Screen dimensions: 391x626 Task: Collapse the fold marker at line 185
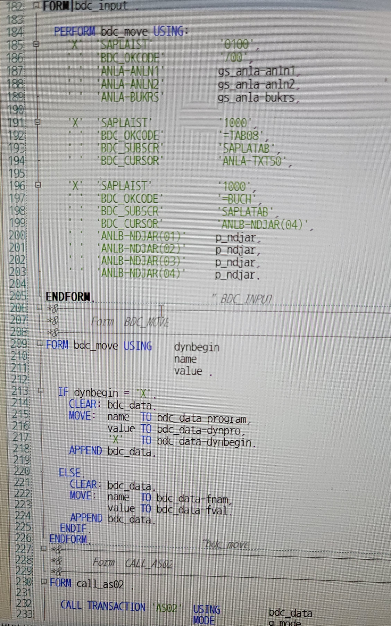tap(36, 44)
